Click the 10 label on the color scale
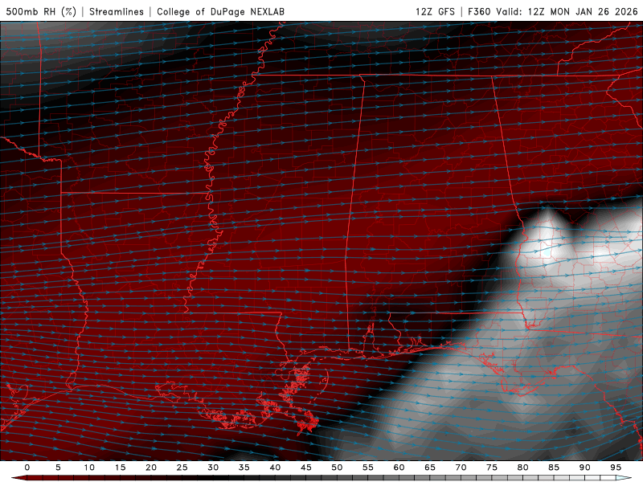 click(89, 468)
